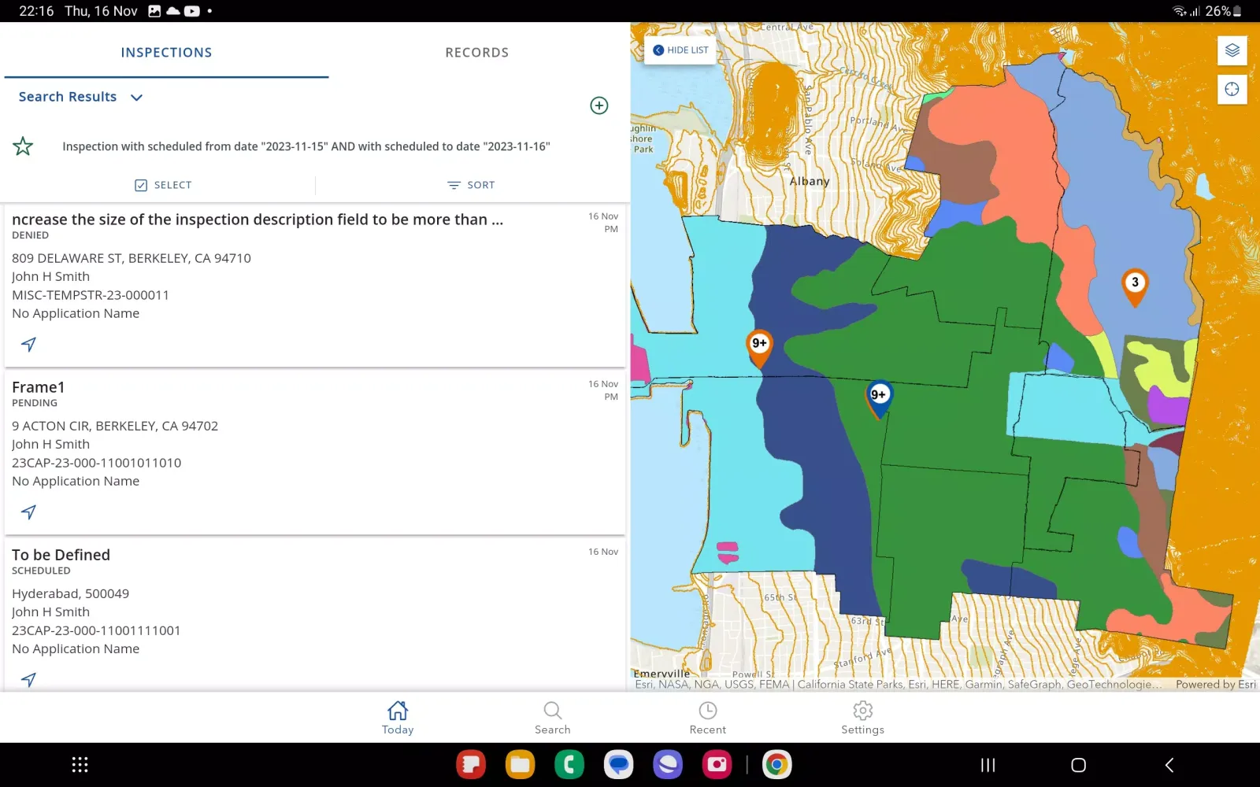Hide the list panel

pos(680,50)
